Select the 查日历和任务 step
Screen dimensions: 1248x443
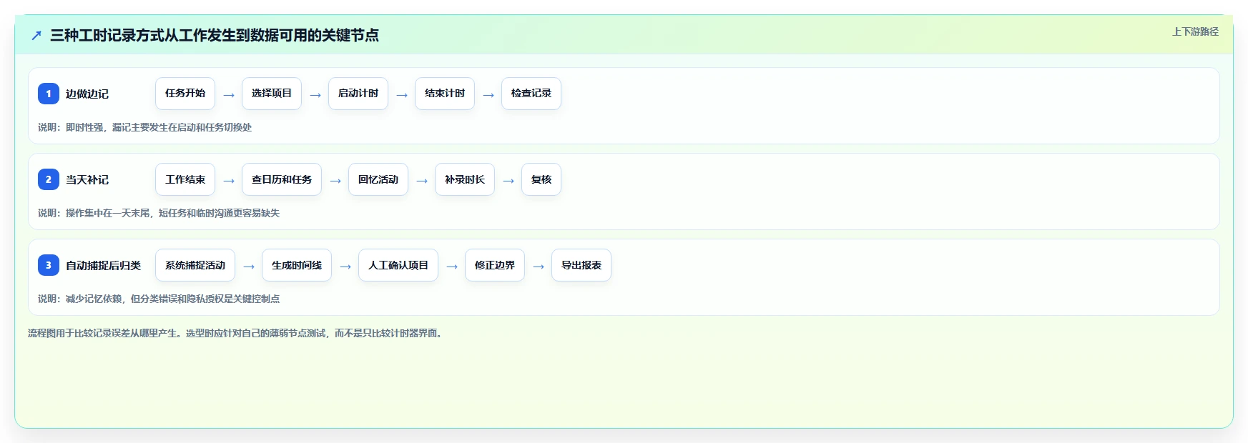[x=282, y=179]
